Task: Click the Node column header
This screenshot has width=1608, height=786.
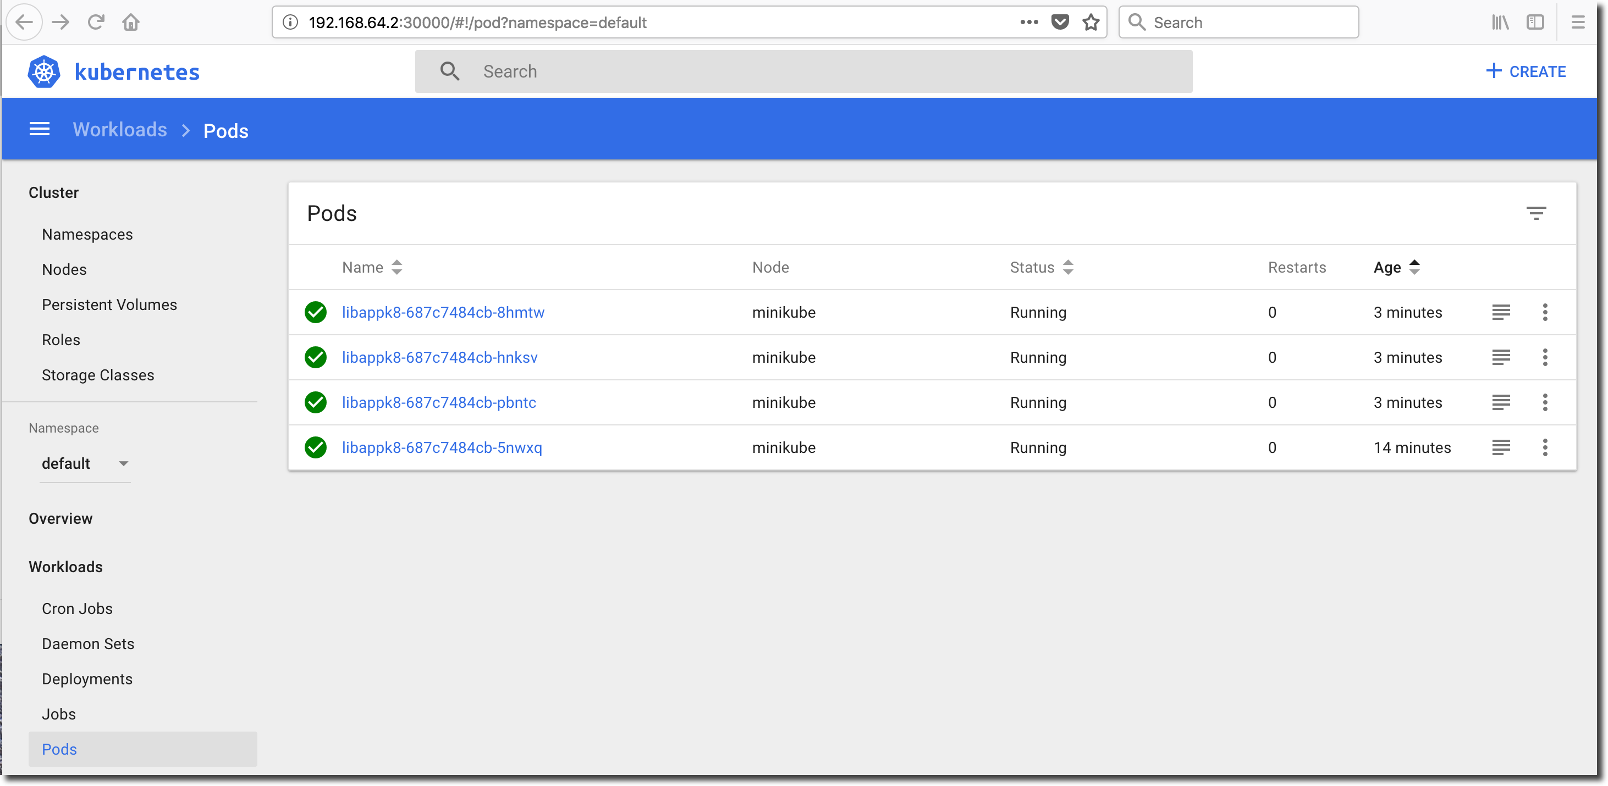Action: pyautogui.click(x=770, y=267)
